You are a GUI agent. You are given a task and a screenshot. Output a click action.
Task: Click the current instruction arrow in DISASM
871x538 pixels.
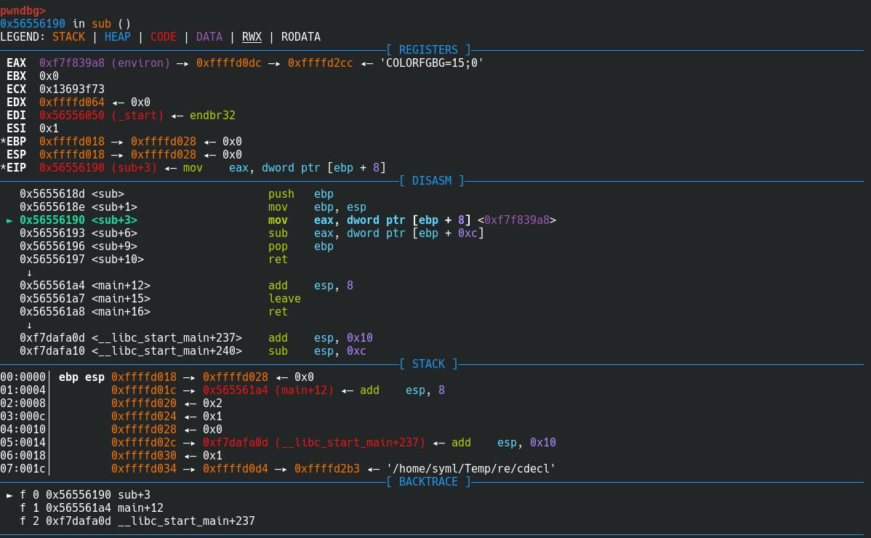coord(10,220)
